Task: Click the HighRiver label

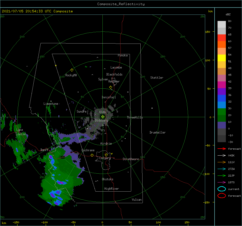Action: click(x=112, y=189)
